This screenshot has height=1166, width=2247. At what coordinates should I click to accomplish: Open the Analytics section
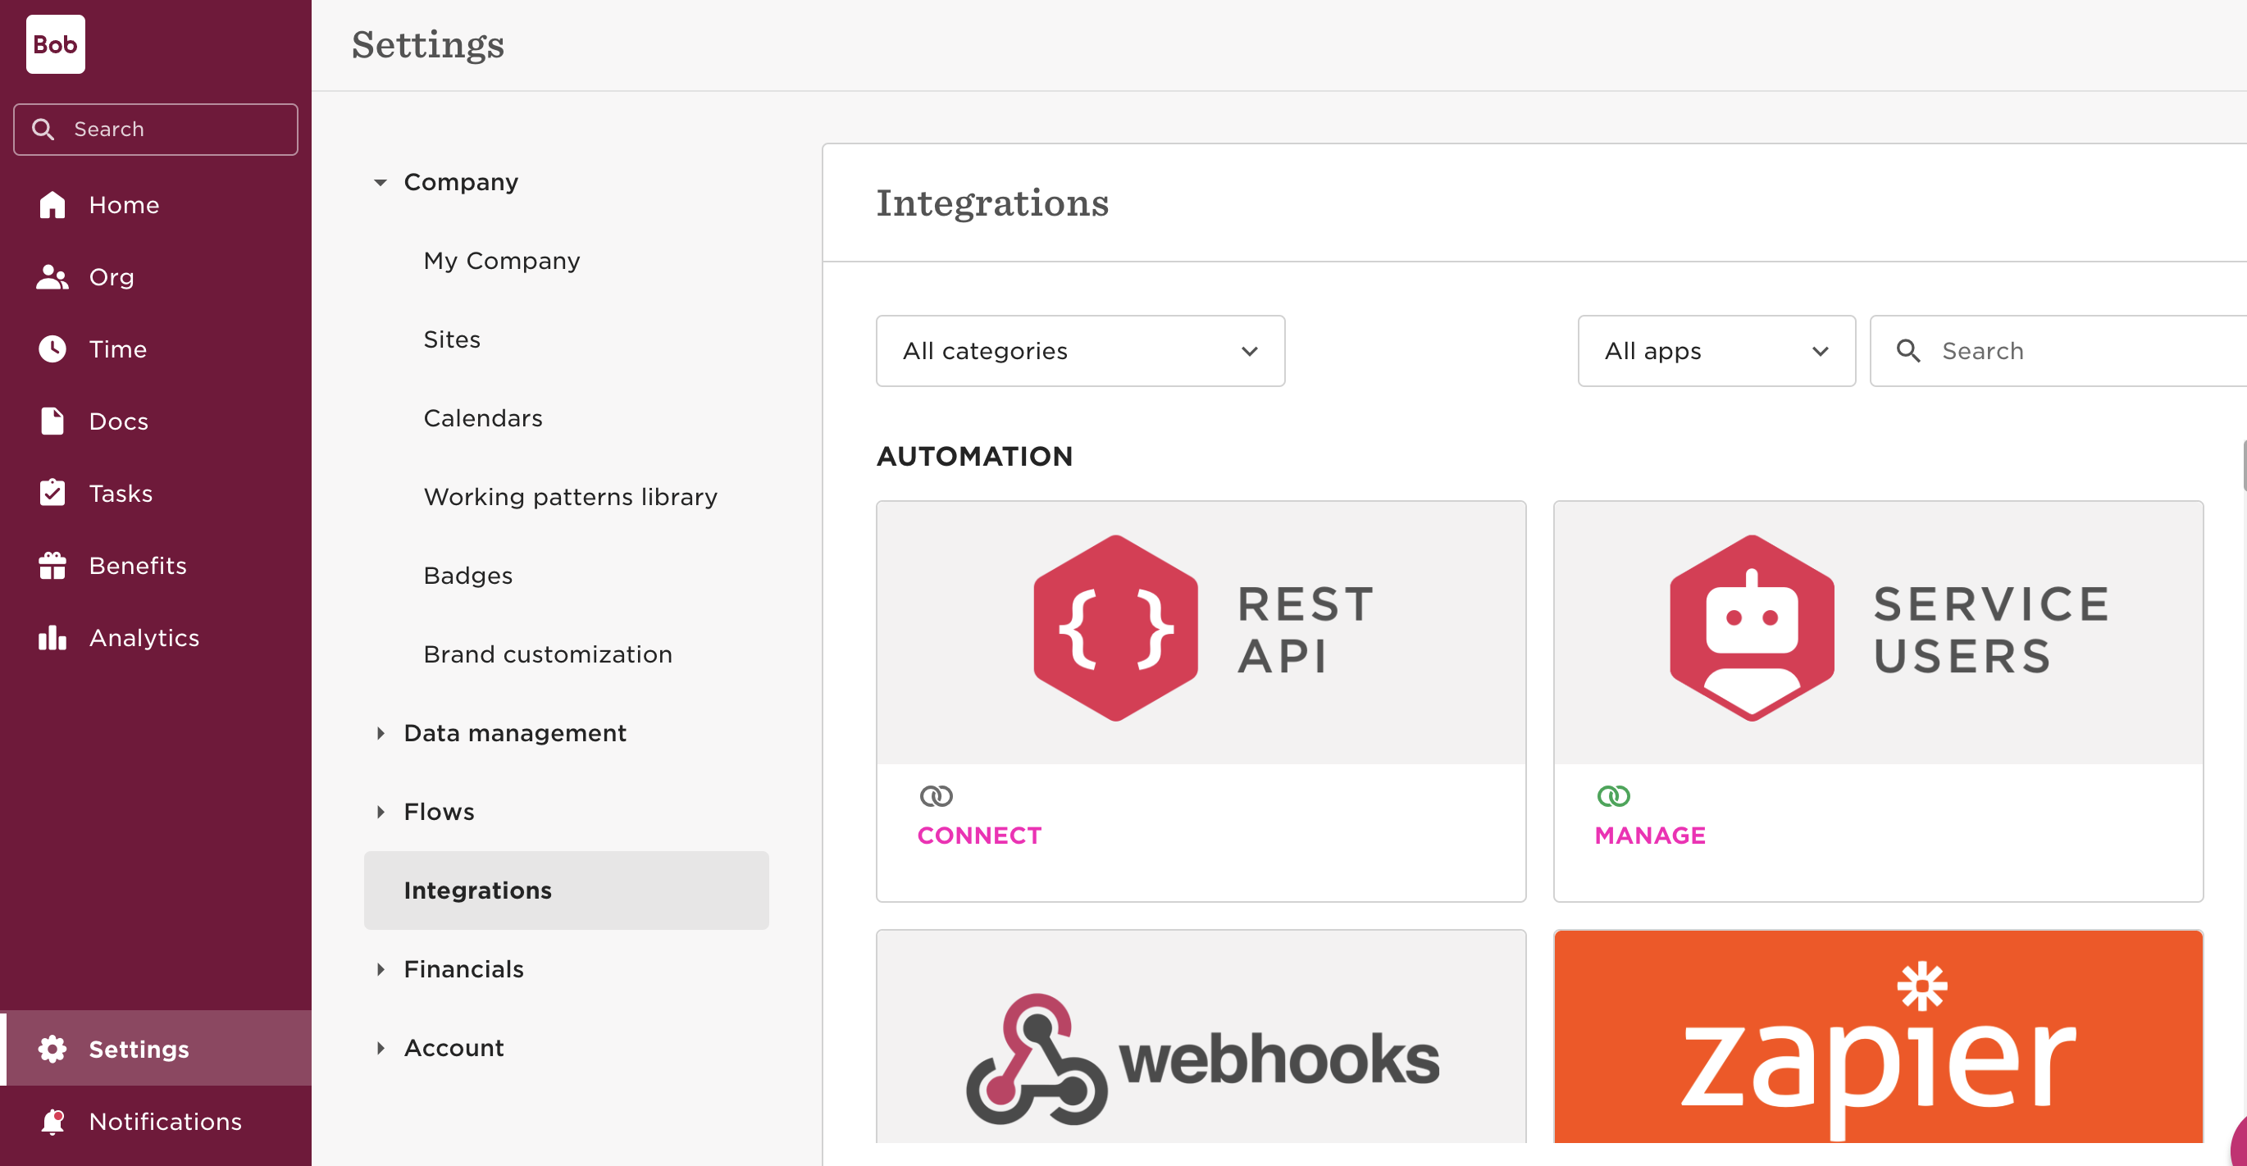point(144,637)
